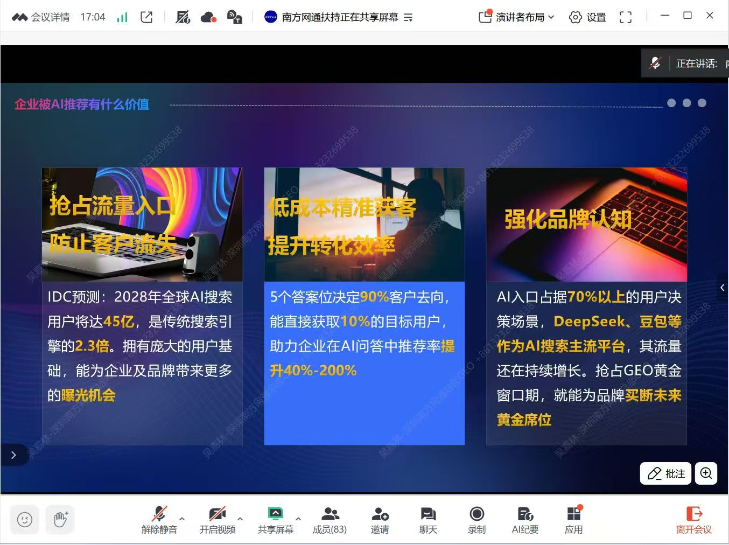Open 会议详情 meeting details

(x=41, y=17)
